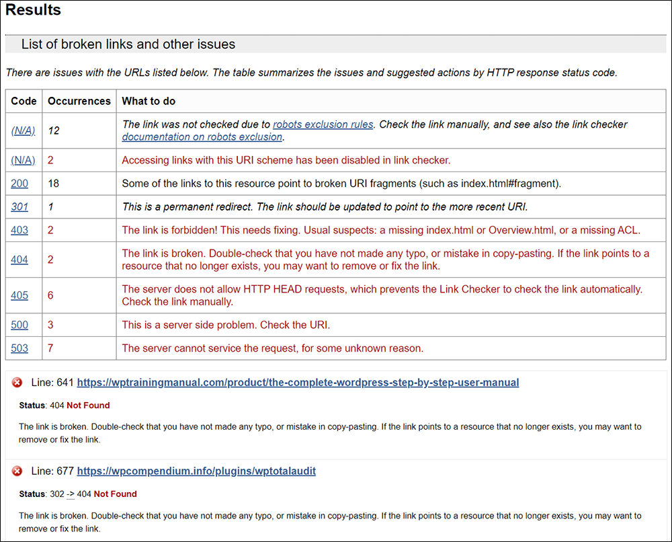The width and height of the screenshot is (672, 542).
Task: Open the 500 server error code link
Action: [x=19, y=325]
